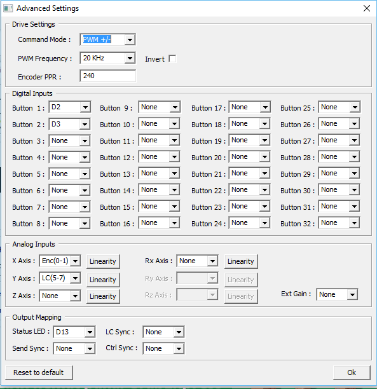
Task: Open the Button 10 dropdown
Action: (x=160, y=123)
